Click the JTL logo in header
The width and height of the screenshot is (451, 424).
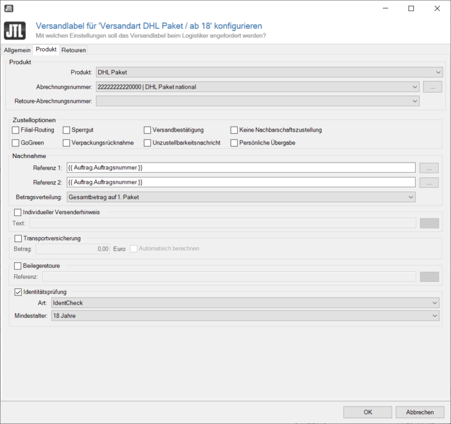click(15, 31)
